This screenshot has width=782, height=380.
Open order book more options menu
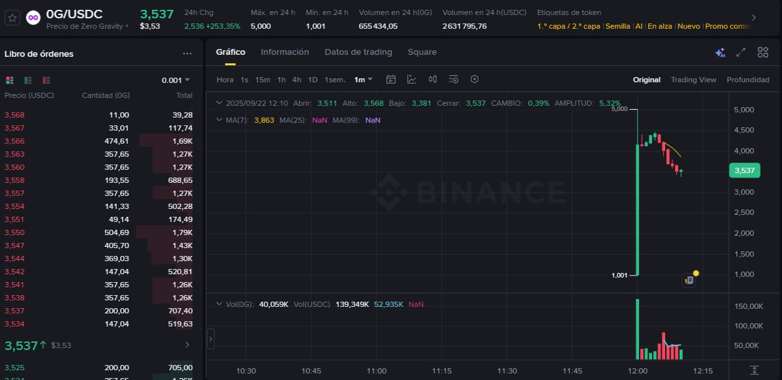(x=187, y=54)
